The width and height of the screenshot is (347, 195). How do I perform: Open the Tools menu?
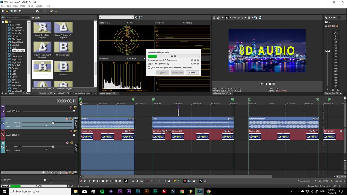point(30,6)
